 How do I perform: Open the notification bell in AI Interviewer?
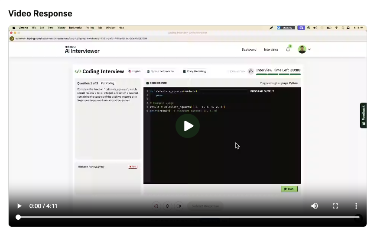[x=288, y=49]
